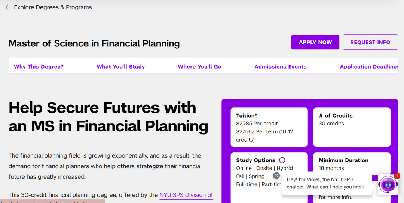Follow the NYU SPS Division link
This screenshot has height=203, width=404.
(x=186, y=195)
